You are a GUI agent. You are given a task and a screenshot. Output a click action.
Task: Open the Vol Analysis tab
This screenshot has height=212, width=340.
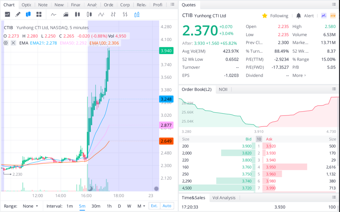click(224, 198)
